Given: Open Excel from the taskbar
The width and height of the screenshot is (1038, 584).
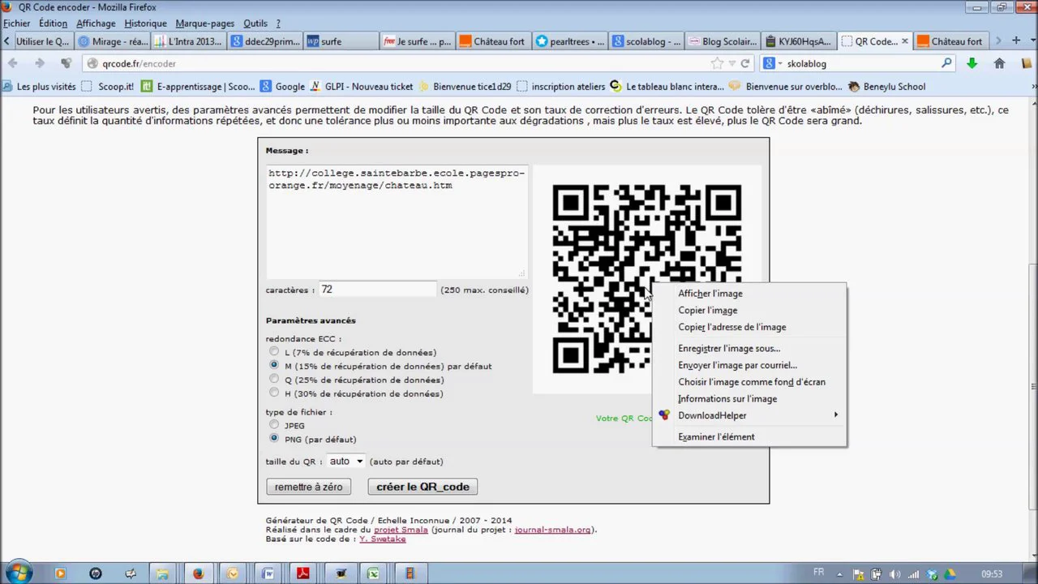Looking at the screenshot, I should click(x=372, y=573).
